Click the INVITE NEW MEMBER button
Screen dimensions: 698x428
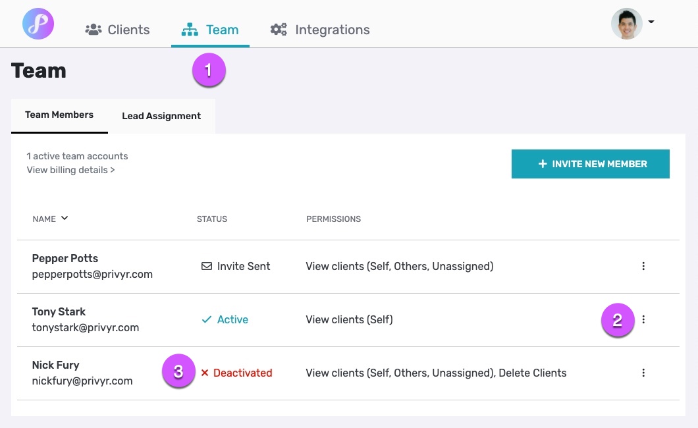[590, 164]
